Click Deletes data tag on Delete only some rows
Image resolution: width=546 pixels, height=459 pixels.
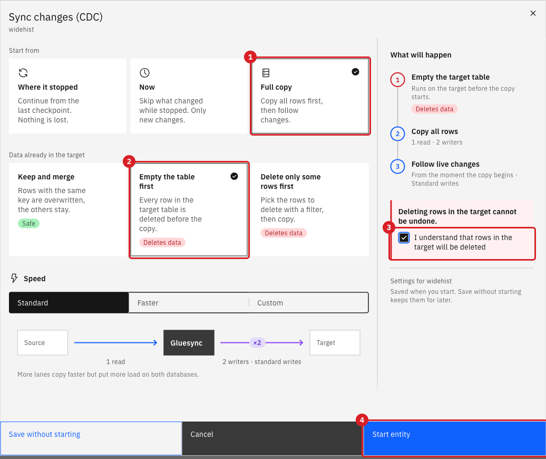pos(284,233)
